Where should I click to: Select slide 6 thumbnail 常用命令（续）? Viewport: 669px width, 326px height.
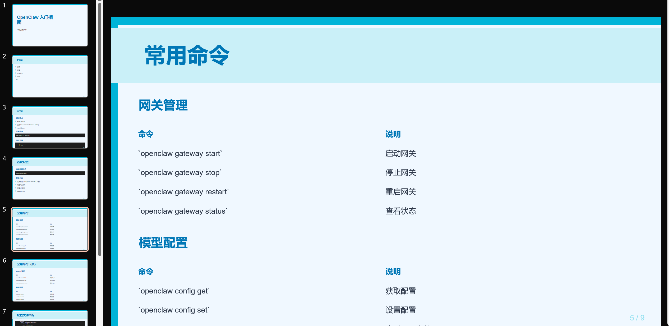[50, 280]
